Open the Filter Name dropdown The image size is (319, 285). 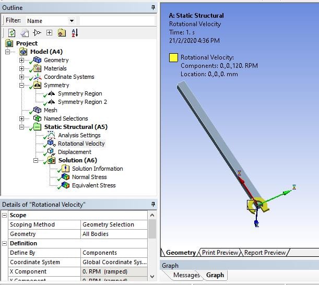(72, 21)
